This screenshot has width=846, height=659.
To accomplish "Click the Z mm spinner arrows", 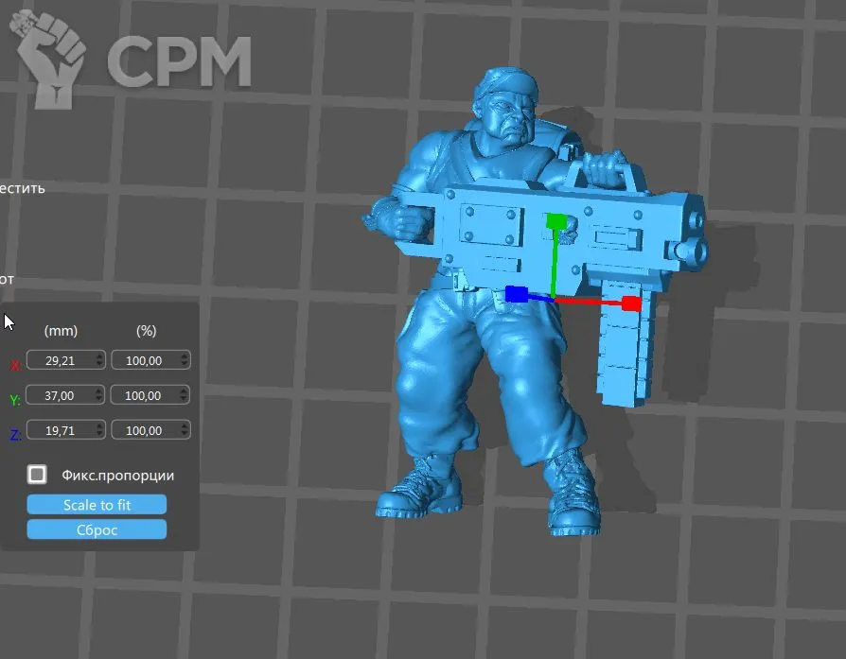I will (98, 430).
